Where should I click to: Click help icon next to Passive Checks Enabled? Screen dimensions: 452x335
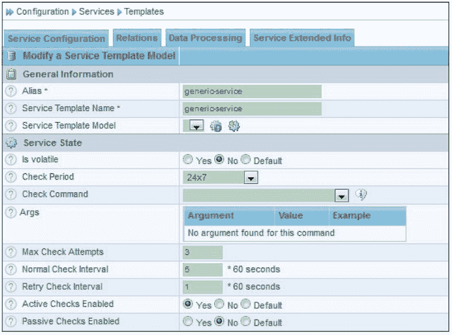point(10,322)
